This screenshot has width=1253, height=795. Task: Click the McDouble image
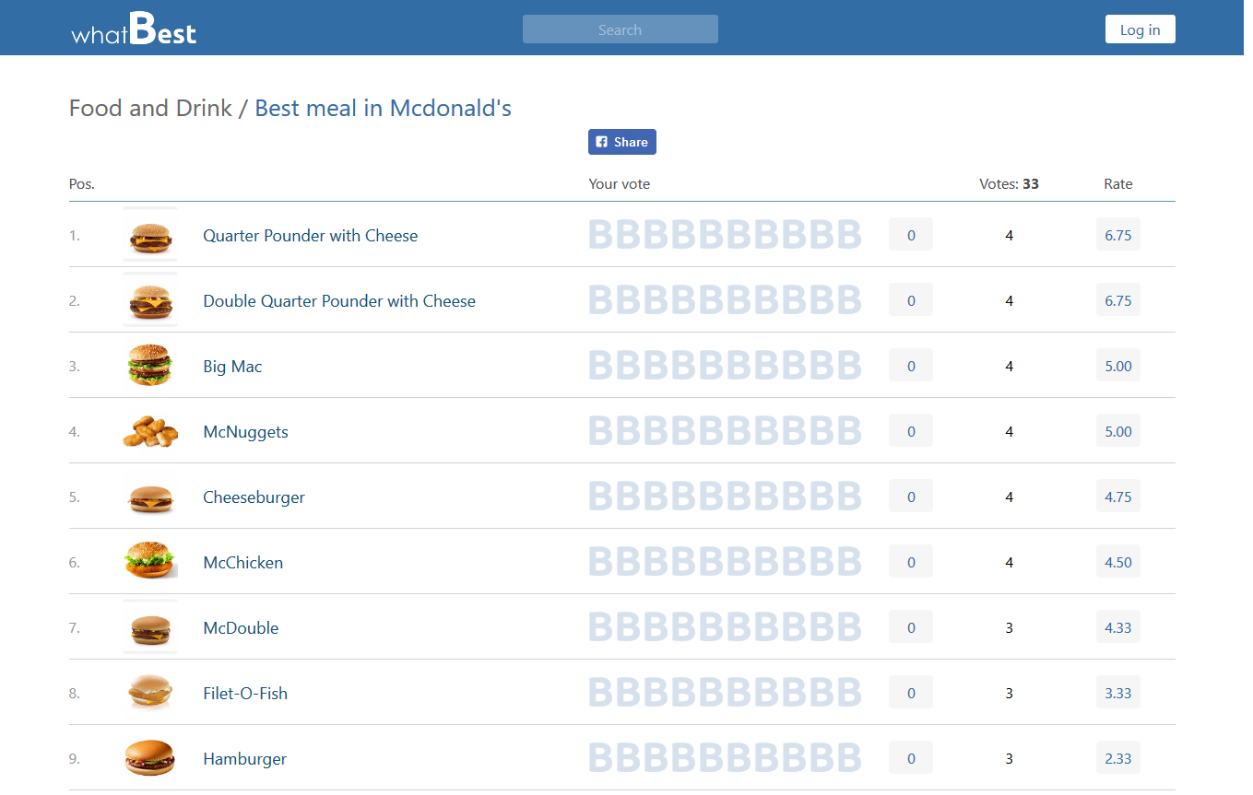pos(150,628)
